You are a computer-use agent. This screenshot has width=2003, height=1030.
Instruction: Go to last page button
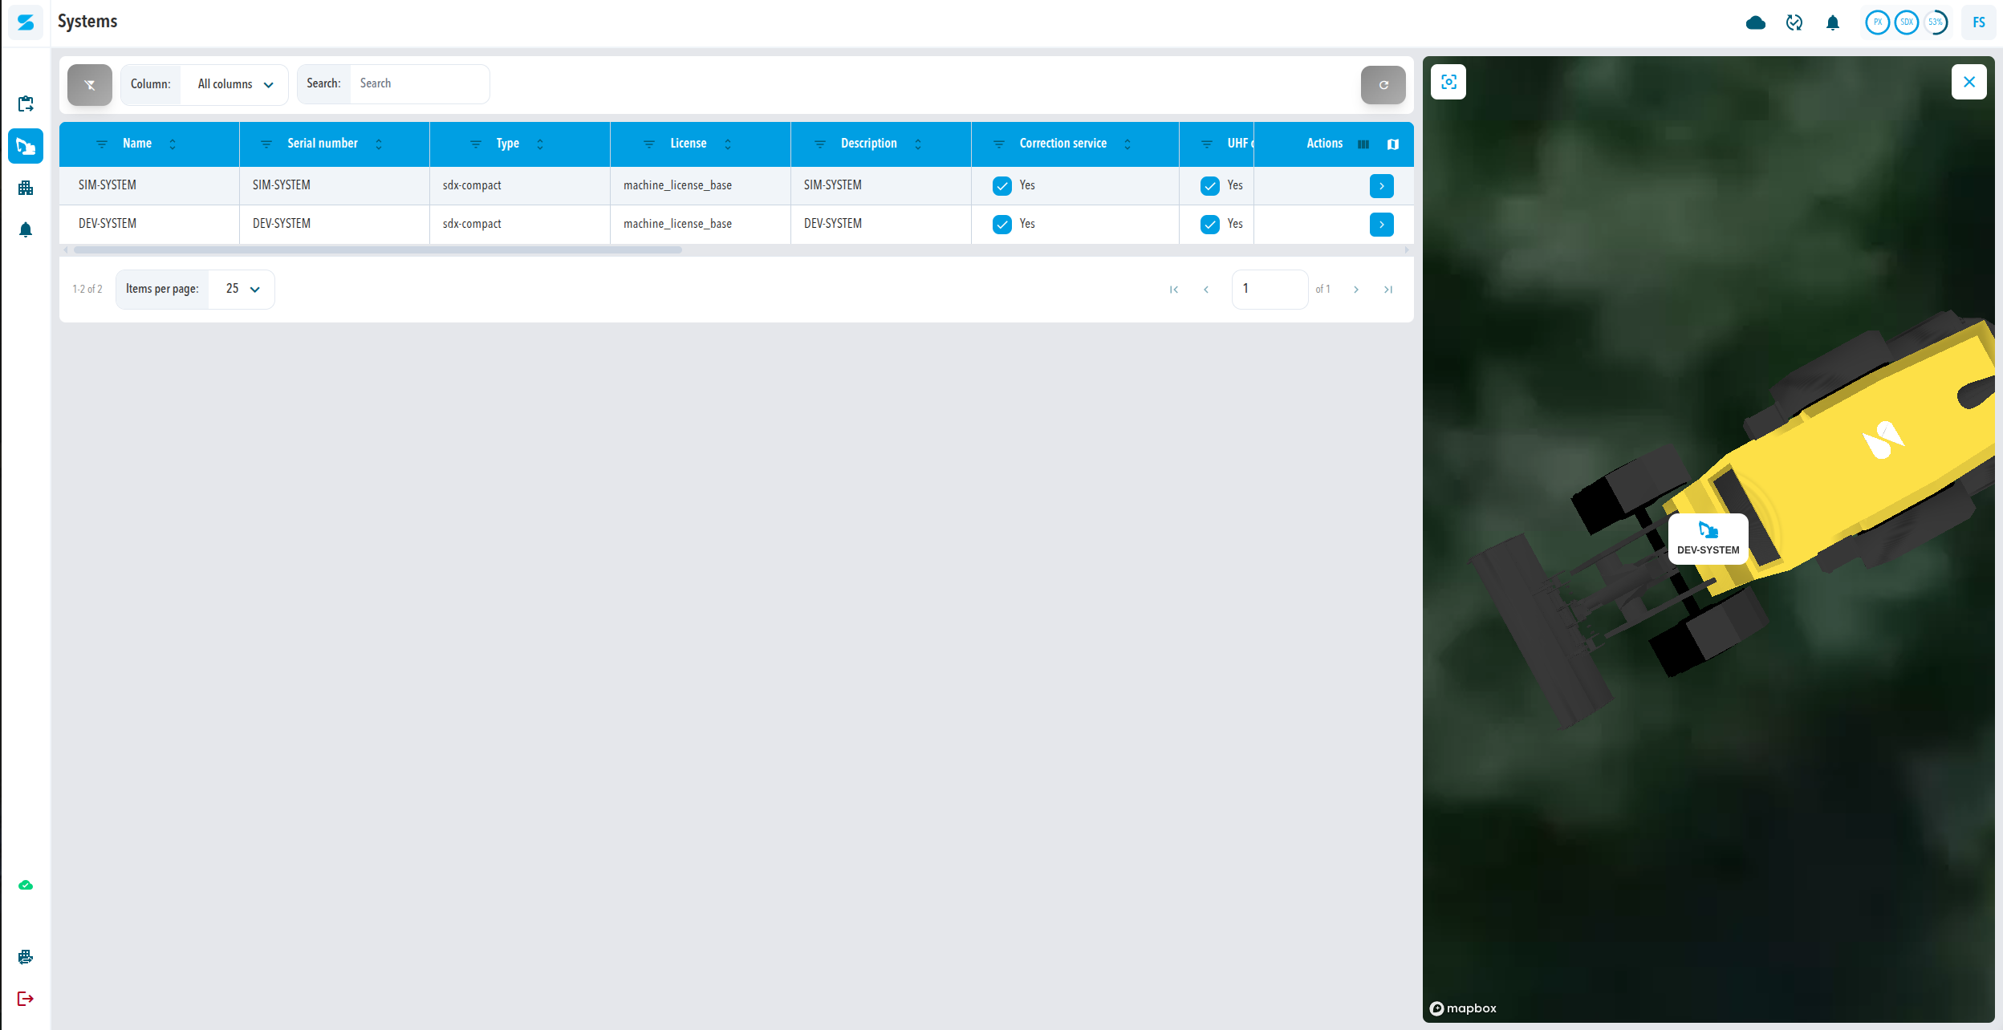pos(1388,290)
